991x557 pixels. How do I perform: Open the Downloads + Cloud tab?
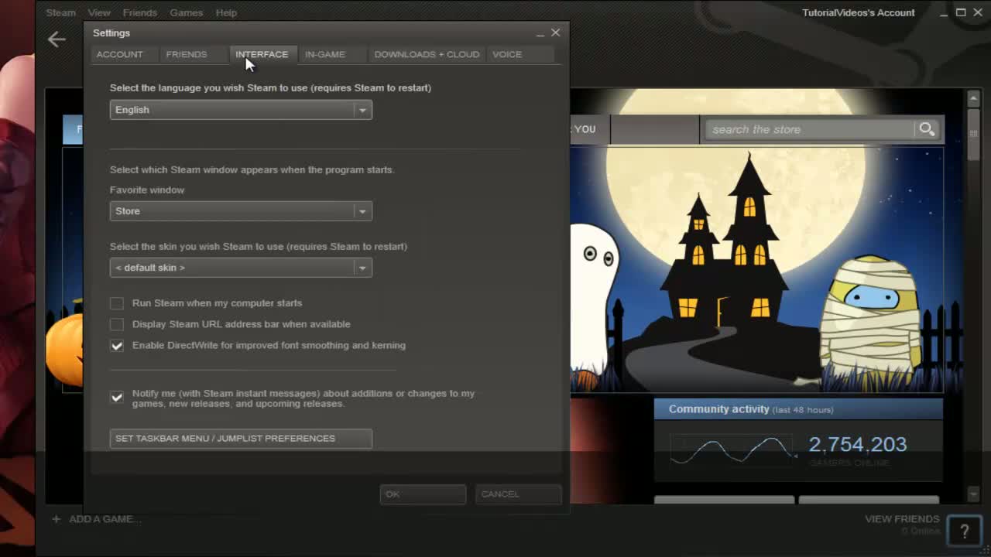(x=427, y=54)
